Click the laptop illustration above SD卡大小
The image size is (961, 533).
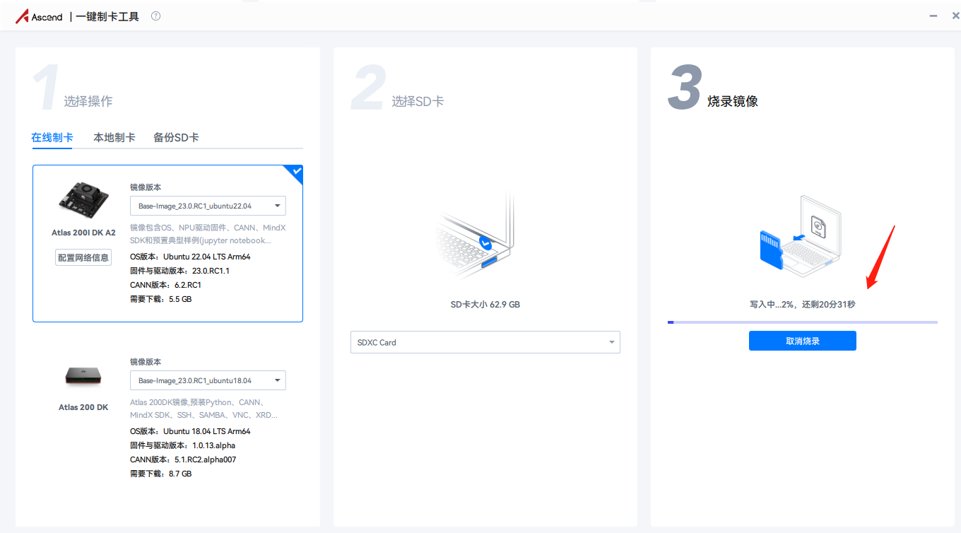click(476, 237)
